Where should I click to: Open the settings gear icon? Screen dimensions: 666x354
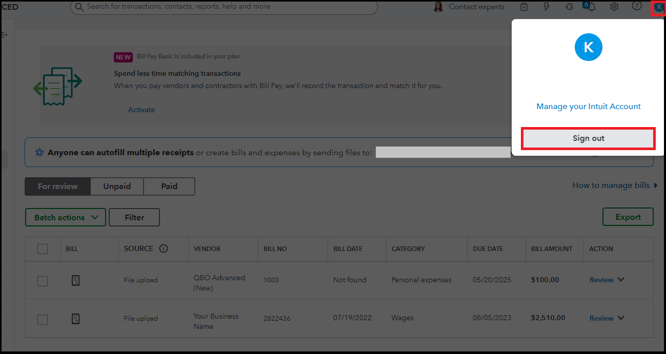(x=614, y=7)
